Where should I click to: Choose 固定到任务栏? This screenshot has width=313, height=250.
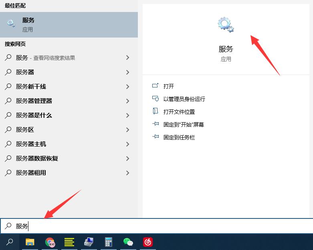pyautogui.click(x=179, y=137)
